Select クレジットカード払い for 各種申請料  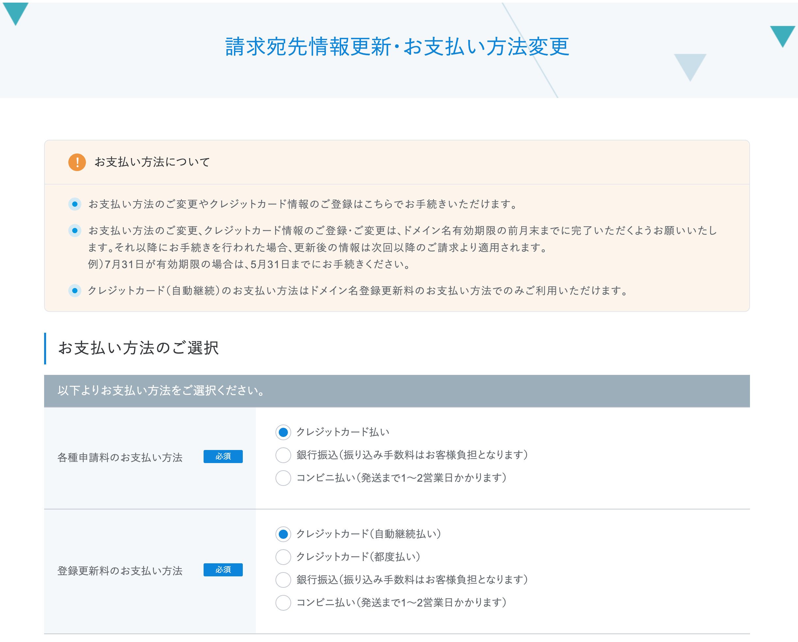pos(283,432)
